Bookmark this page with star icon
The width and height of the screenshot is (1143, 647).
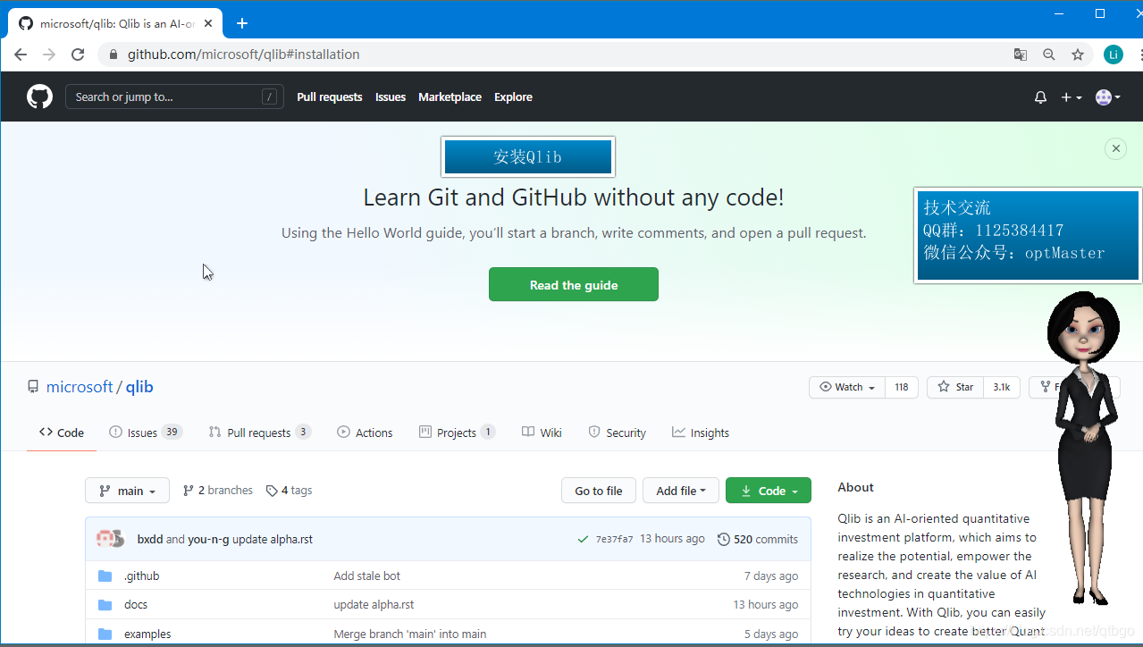click(x=1078, y=55)
